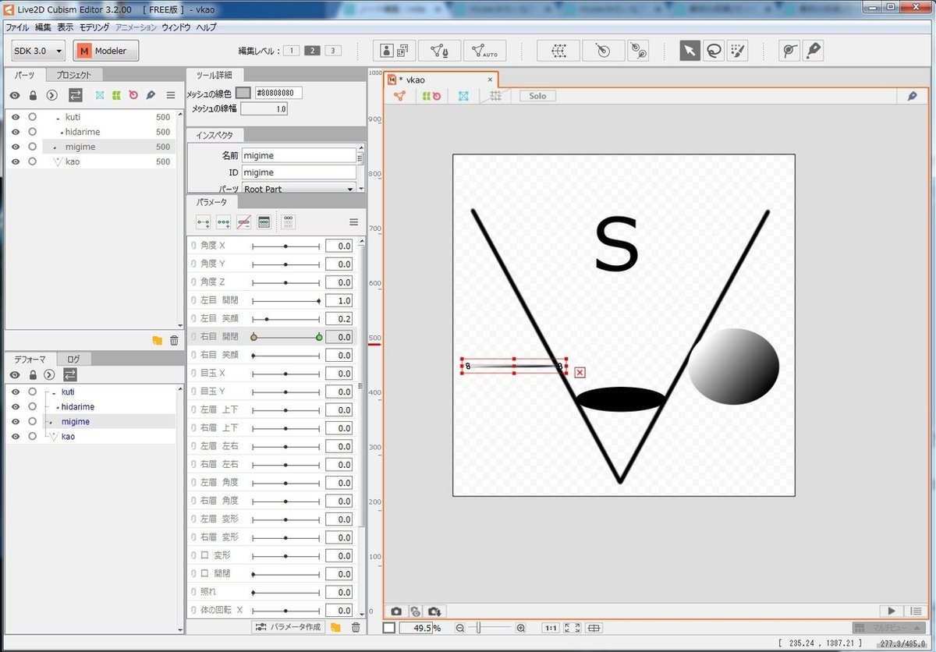
Task: Choose the pen-shaped tool at toolbar end
Action: tap(814, 51)
